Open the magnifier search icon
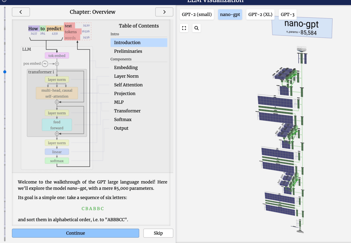This screenshot has height=243, width=351. coord(196,28)
